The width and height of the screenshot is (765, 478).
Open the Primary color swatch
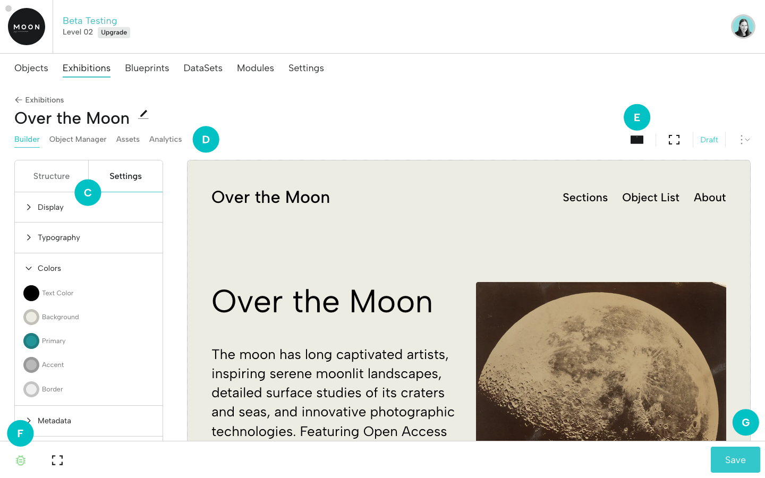[x=31, y=341]
